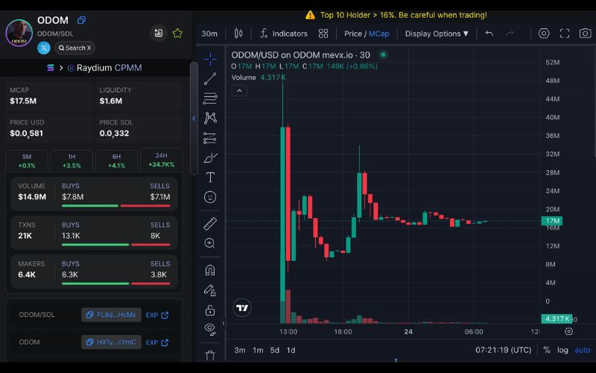Add ODOM to favorites star
This screenshot has height=373, width=596.
coord(177,34)
